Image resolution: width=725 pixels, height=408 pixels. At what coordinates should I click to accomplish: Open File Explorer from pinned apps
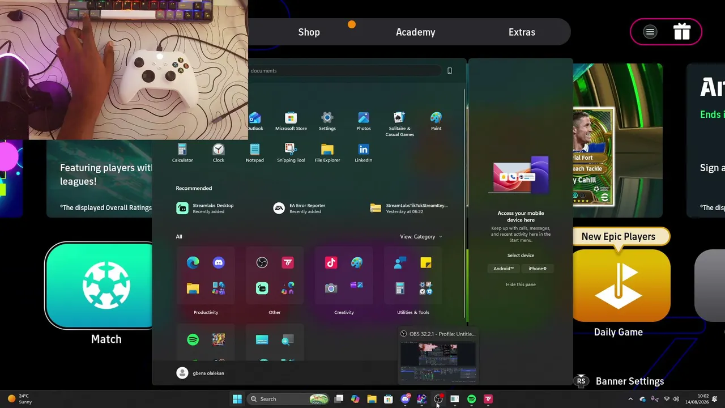click(x=327, y=153)
